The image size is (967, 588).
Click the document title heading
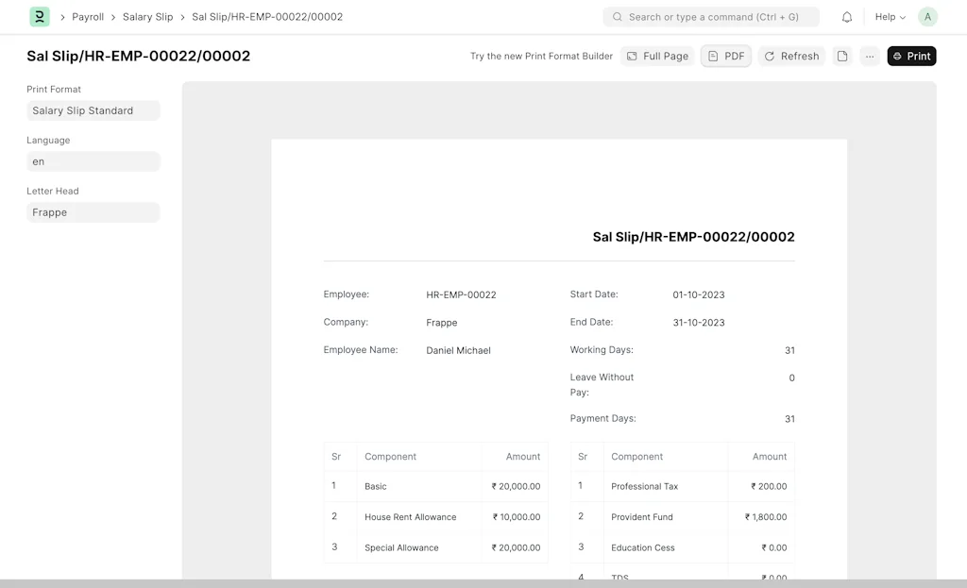138,56
